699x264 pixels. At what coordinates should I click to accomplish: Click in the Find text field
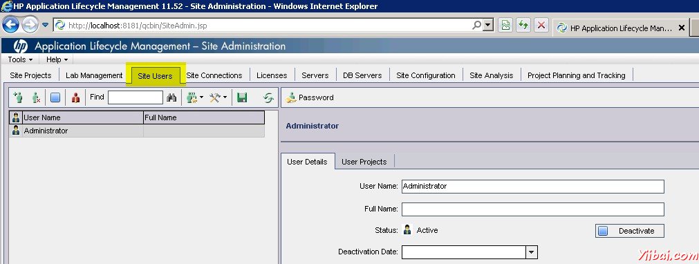(x=136, y=97)
